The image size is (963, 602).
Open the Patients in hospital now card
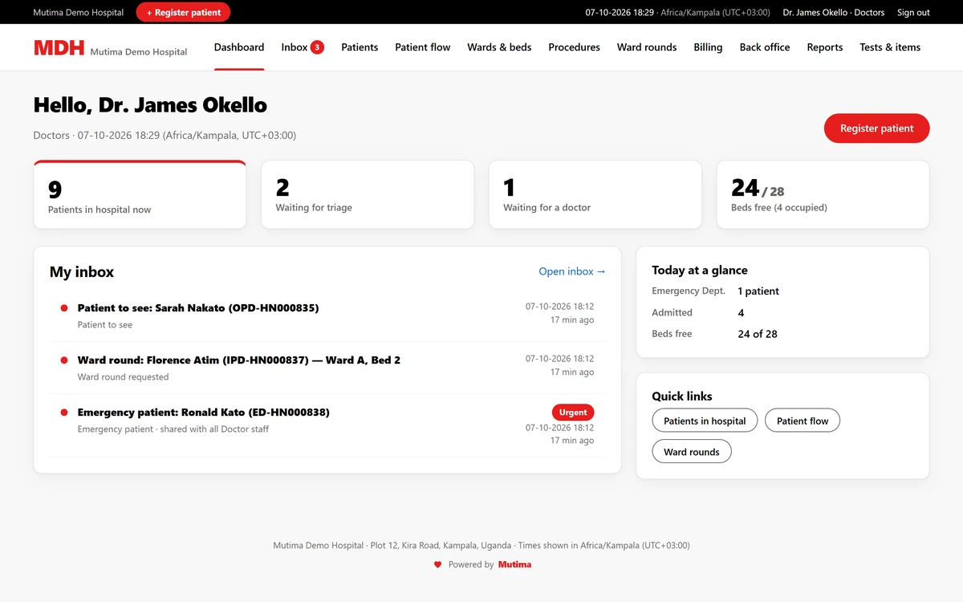[x=140, y=195]
